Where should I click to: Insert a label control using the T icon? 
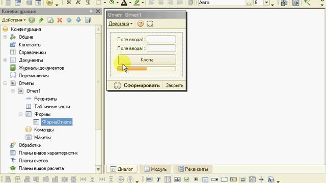(158, 179)
